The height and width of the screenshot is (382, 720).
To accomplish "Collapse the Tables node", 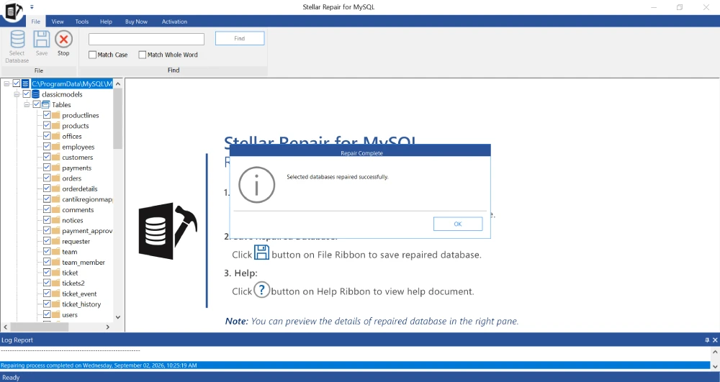I will (27, 104).
